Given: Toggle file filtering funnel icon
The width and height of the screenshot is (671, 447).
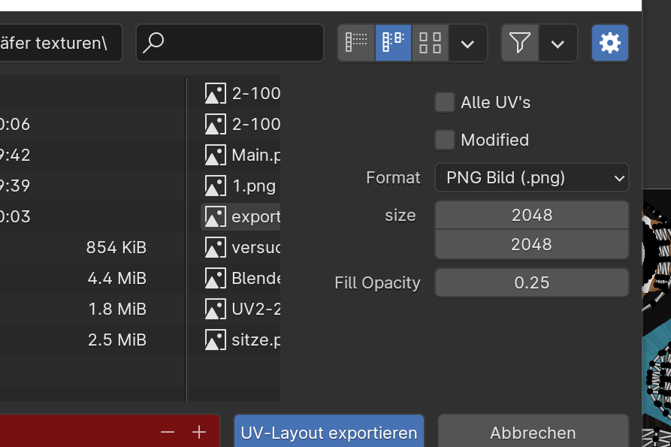Looking at the screenshot, I should (x=519, y=44).
